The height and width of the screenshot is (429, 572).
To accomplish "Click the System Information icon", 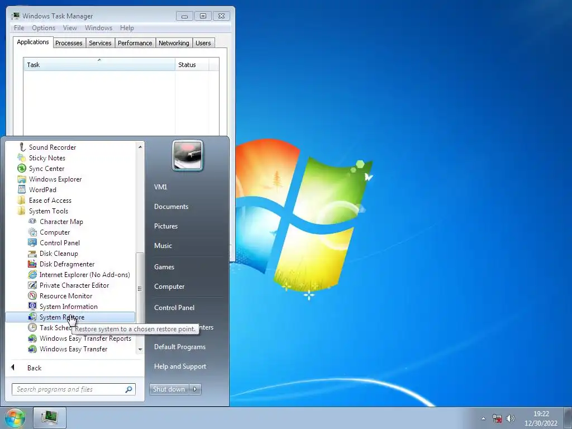I will (x=32, y=307).
